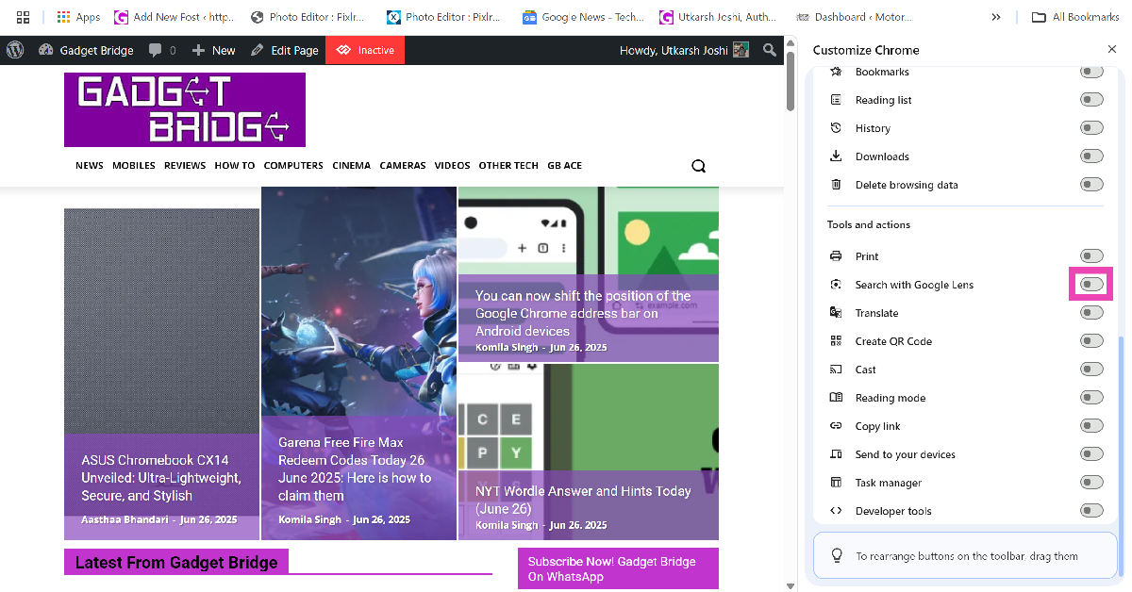Toggle Translate toolbar switch
This screenshot has width=1132, height=592.
click(1091, 313)
